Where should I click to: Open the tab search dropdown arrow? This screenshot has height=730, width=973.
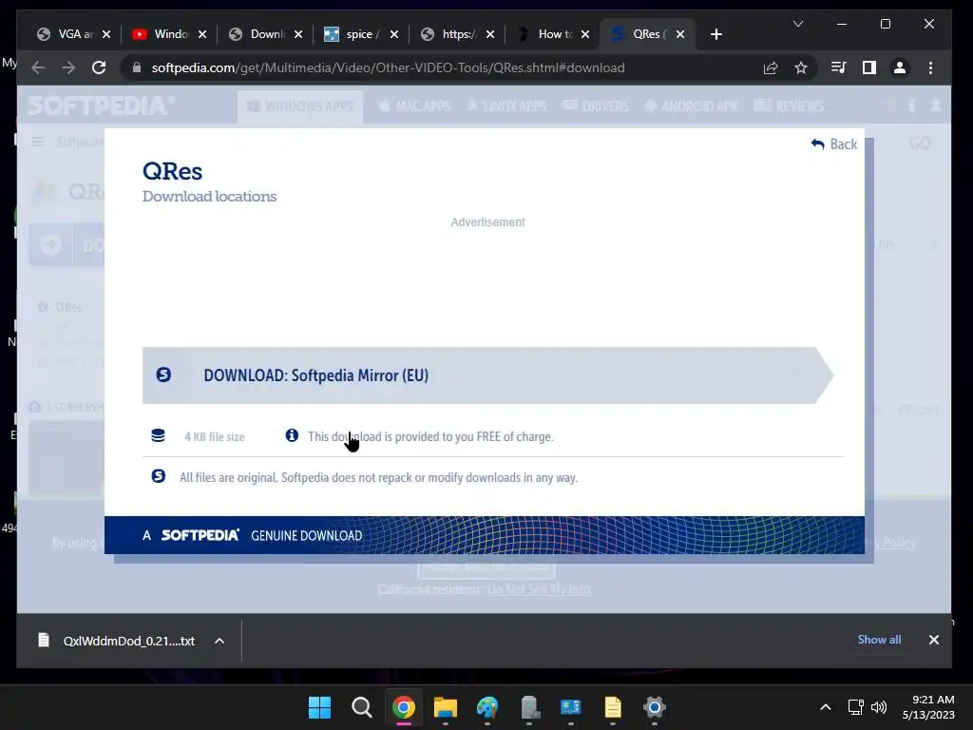(798, 24)
